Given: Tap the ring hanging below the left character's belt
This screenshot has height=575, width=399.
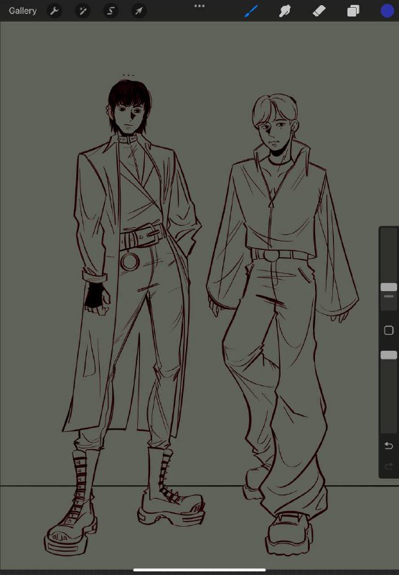Looking at the screenshot, I should [x=130, y=262].
